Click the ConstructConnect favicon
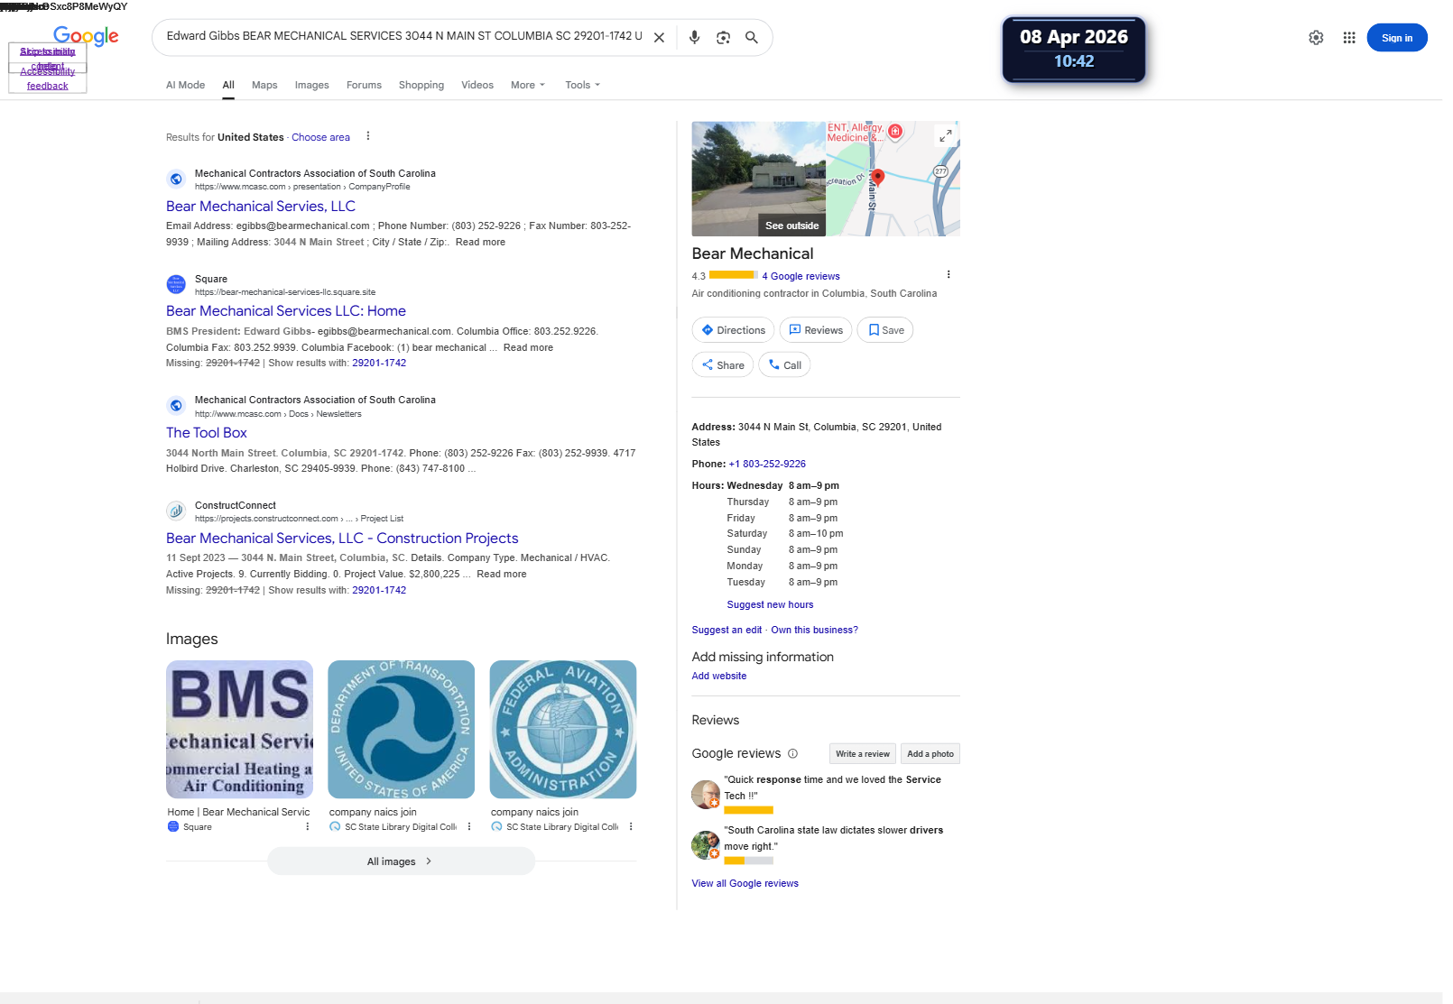This screenshot has width=1453, height=1004. [x=176, y=511]
